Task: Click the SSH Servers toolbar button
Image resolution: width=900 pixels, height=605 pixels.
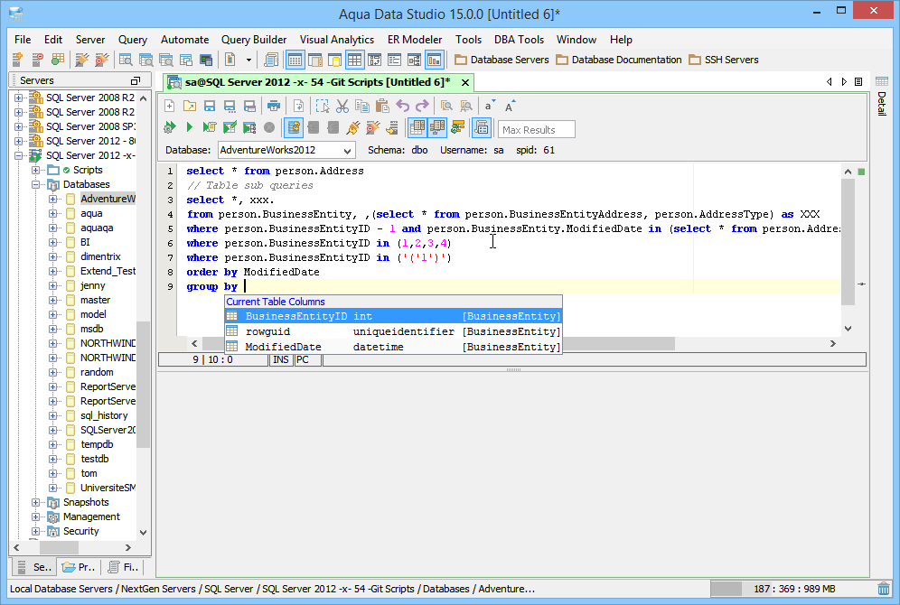Action: pyautogui.click(x=723, y=60)
